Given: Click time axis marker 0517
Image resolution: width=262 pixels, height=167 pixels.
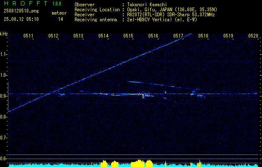Looking at the screenshot, I should pos(178,36).
